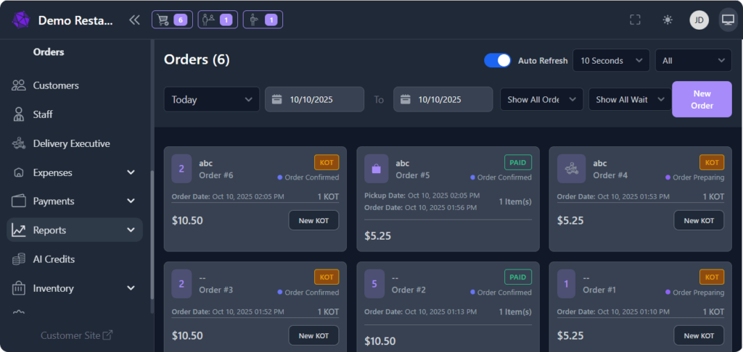The width and height of the screenshot is (743, 352).
Task: Click the New Order button
Action: pos(702,99)
